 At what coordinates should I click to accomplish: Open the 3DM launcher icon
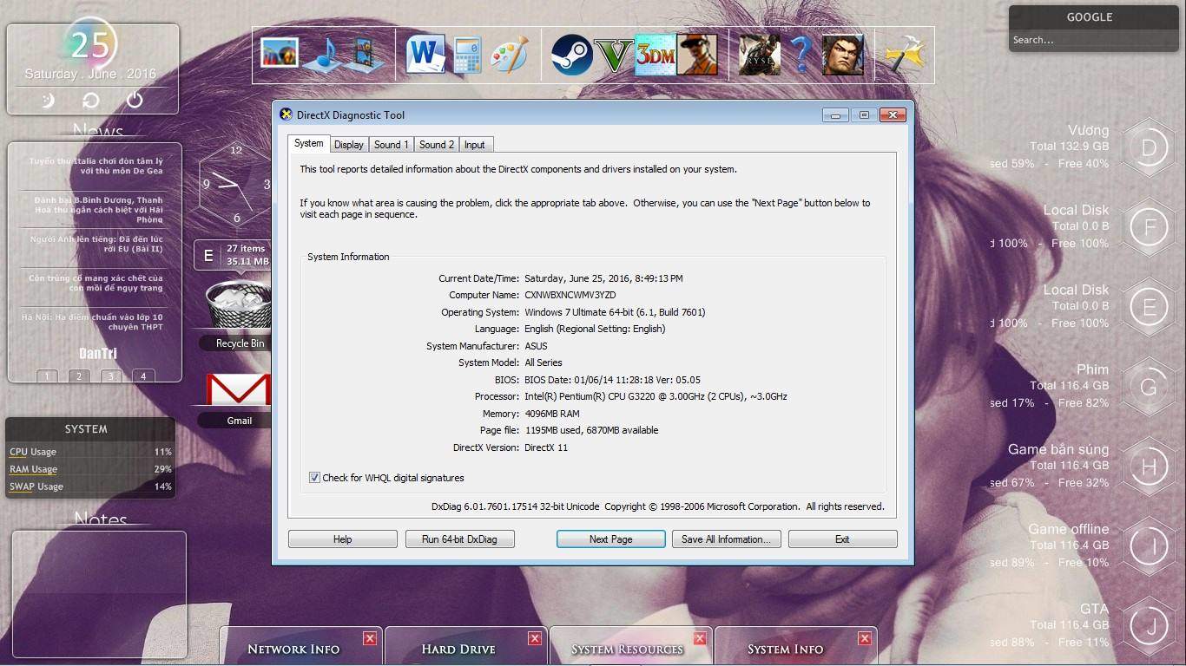click(x=656, y=55)
